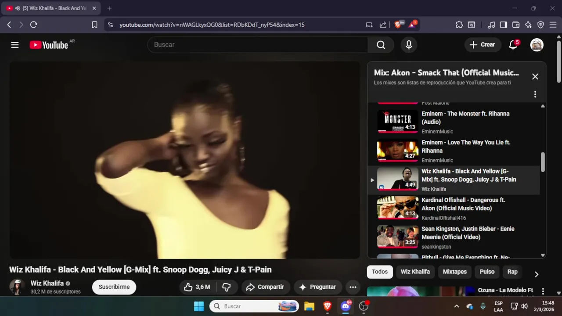Open Wiz Khalifa channel avatar
This screenshot has width=562, height=316.
tap(17, 287)
